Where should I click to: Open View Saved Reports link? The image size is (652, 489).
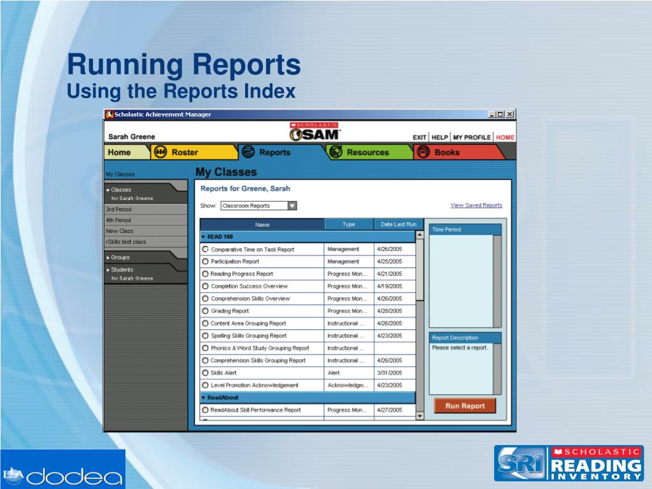pos(476,205)
